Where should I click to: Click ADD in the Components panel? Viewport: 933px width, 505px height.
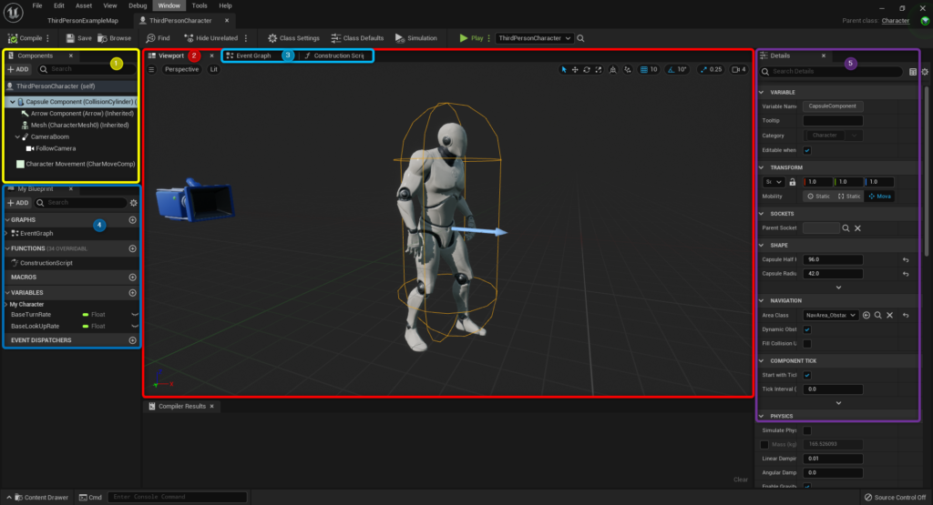[x=18, y=69]
